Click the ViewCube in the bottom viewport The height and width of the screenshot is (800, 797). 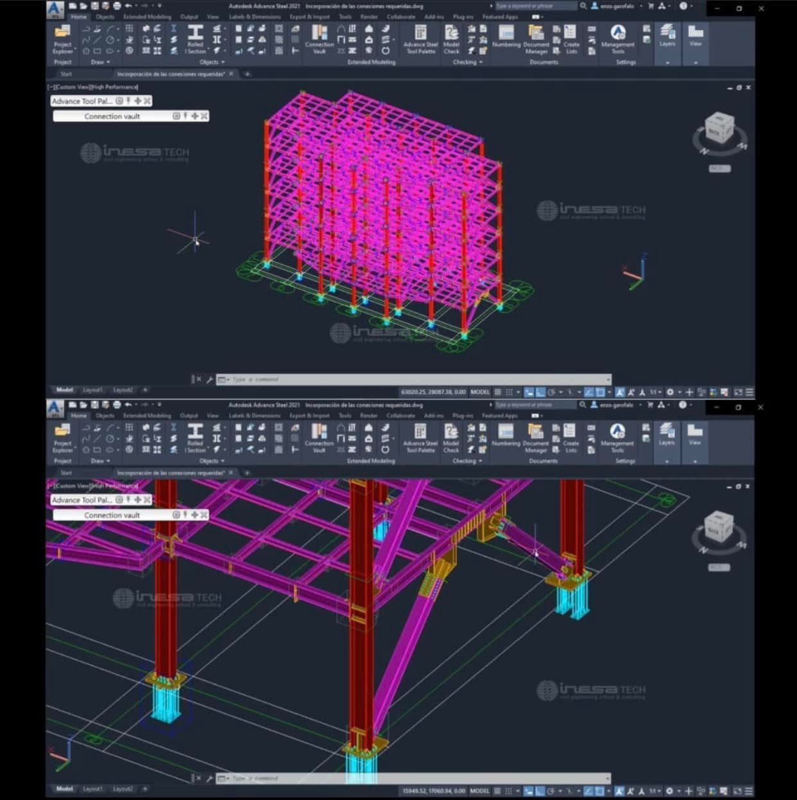(719, 527)
